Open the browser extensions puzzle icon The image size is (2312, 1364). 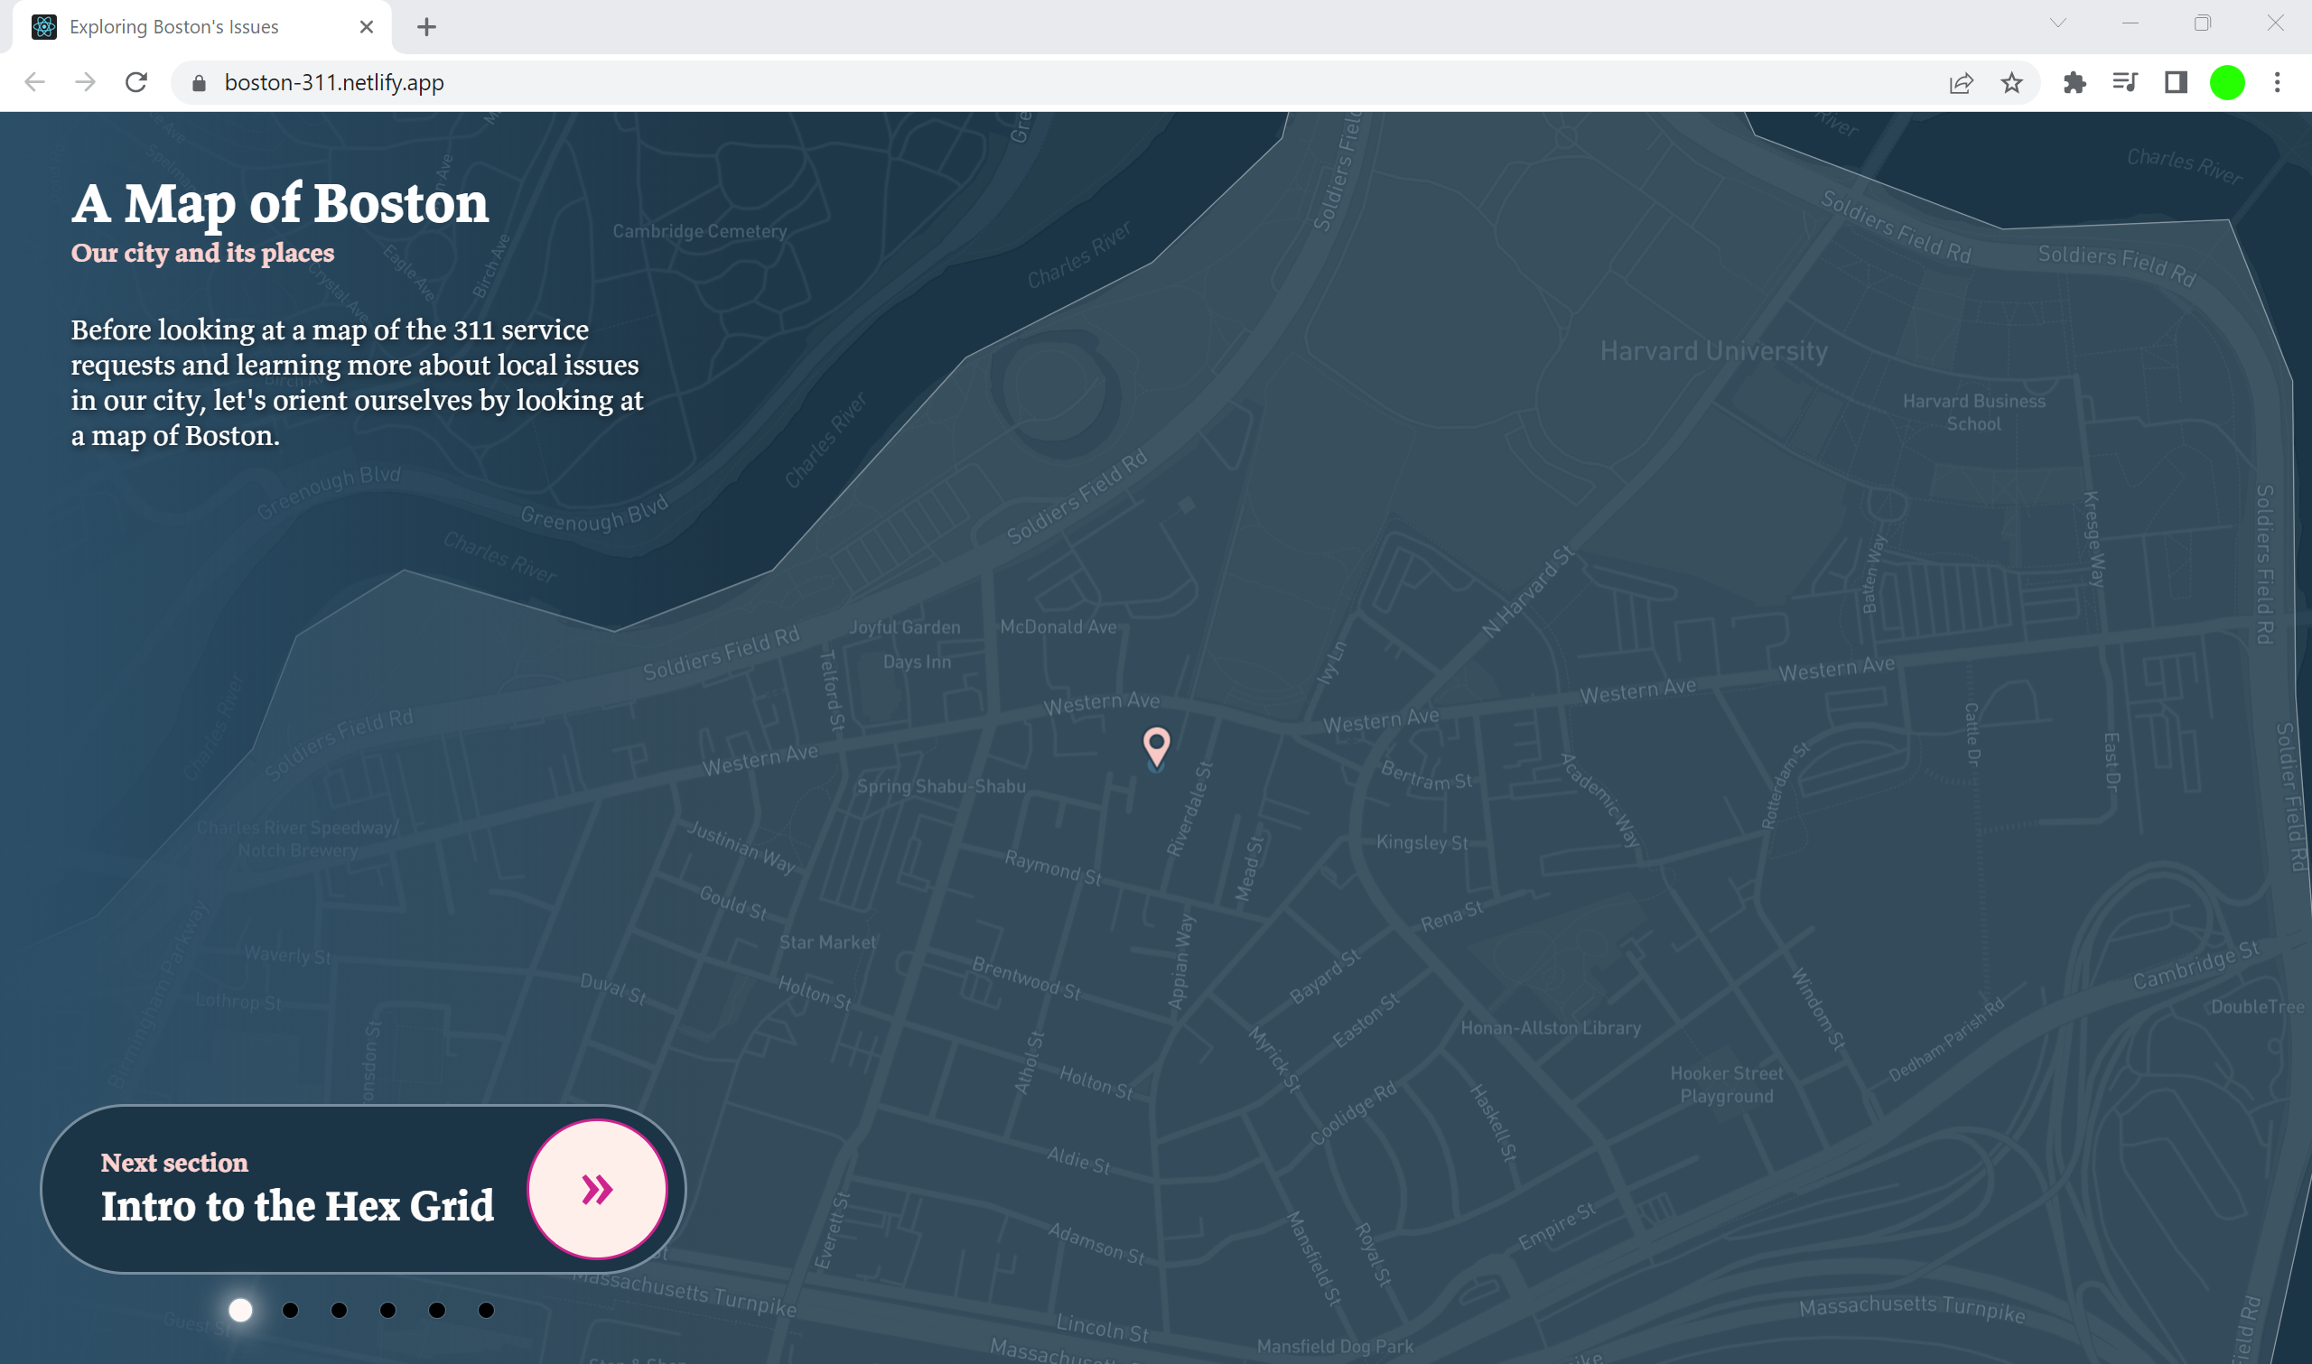(x=2074, y=83)
